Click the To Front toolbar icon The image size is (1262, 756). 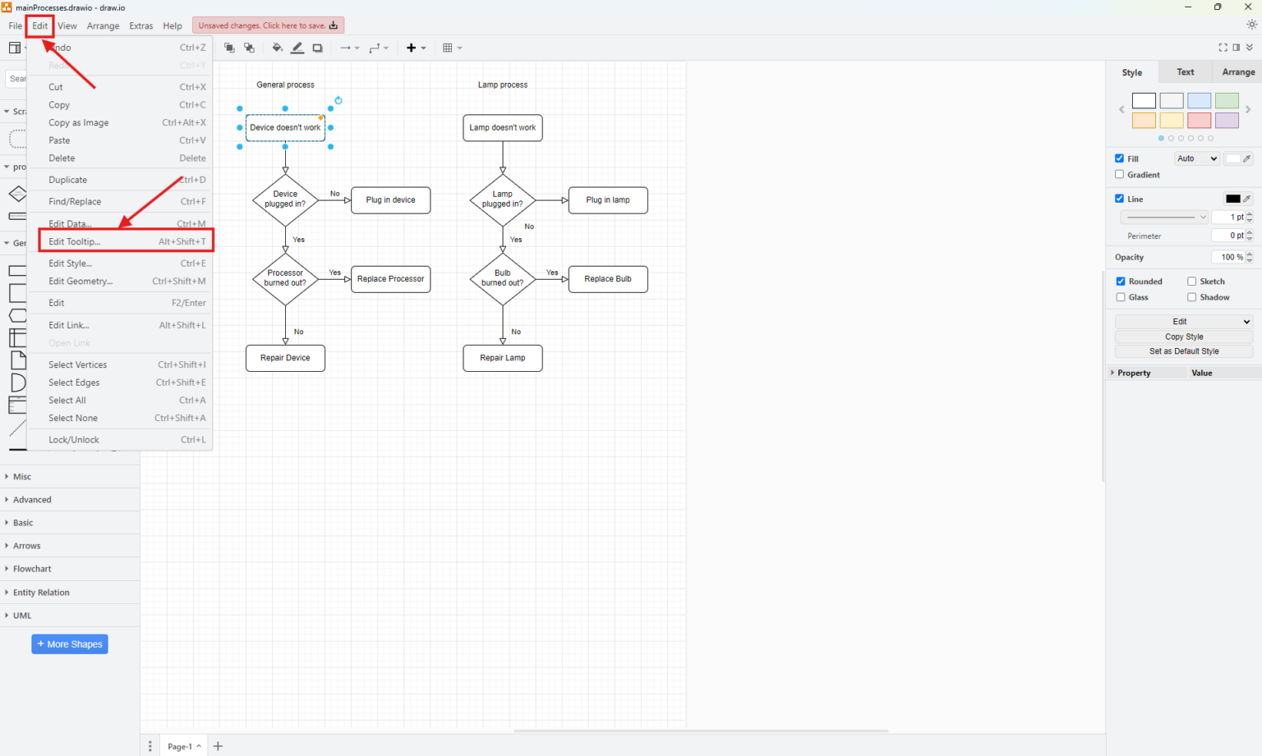click(229, 48)
